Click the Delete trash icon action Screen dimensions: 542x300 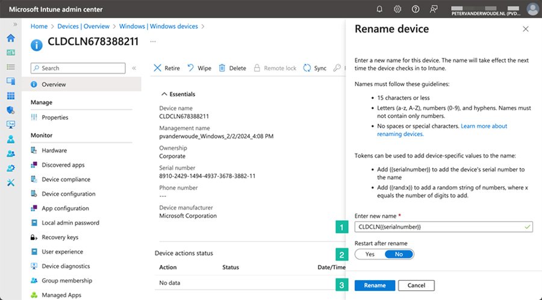pyautogui.click(x=232, y=68)
